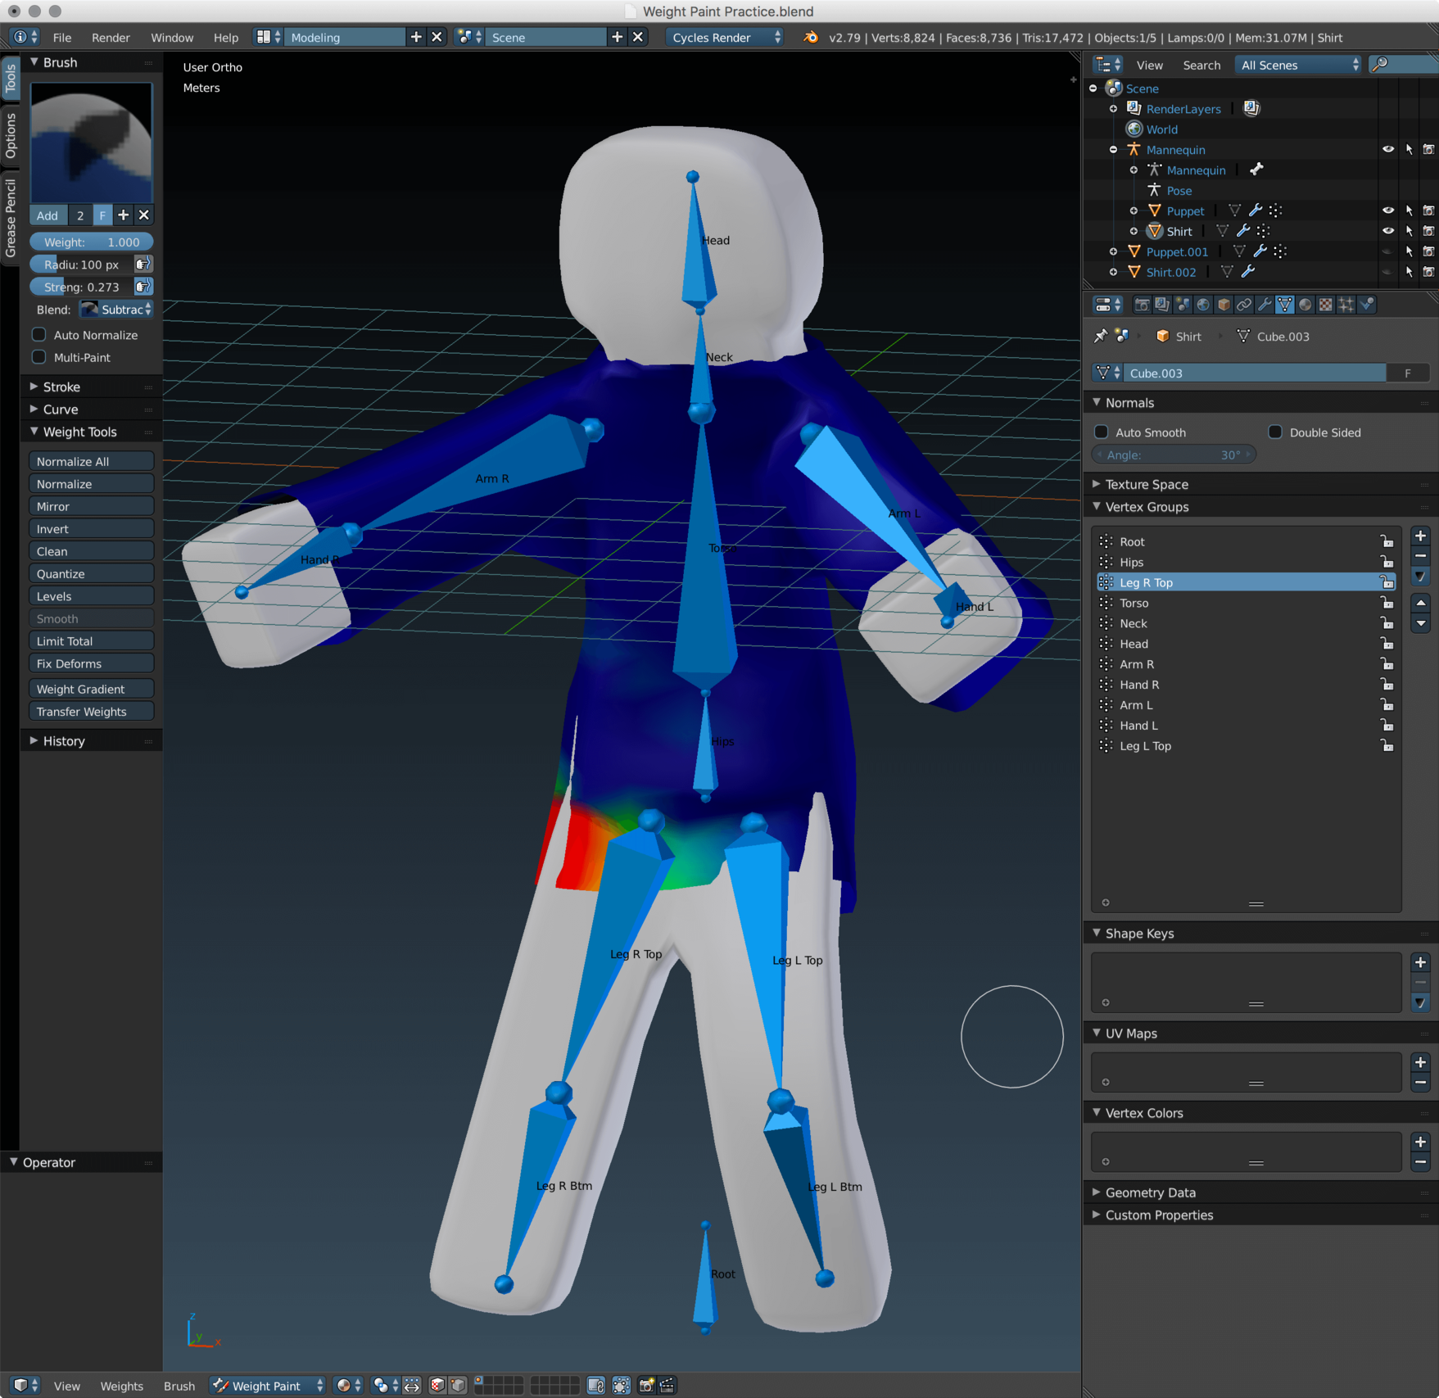Viewport: 1439px width, 1398px height.
Task: Click the viewport OpenGL render camera icon
Action: (646, 1385)
